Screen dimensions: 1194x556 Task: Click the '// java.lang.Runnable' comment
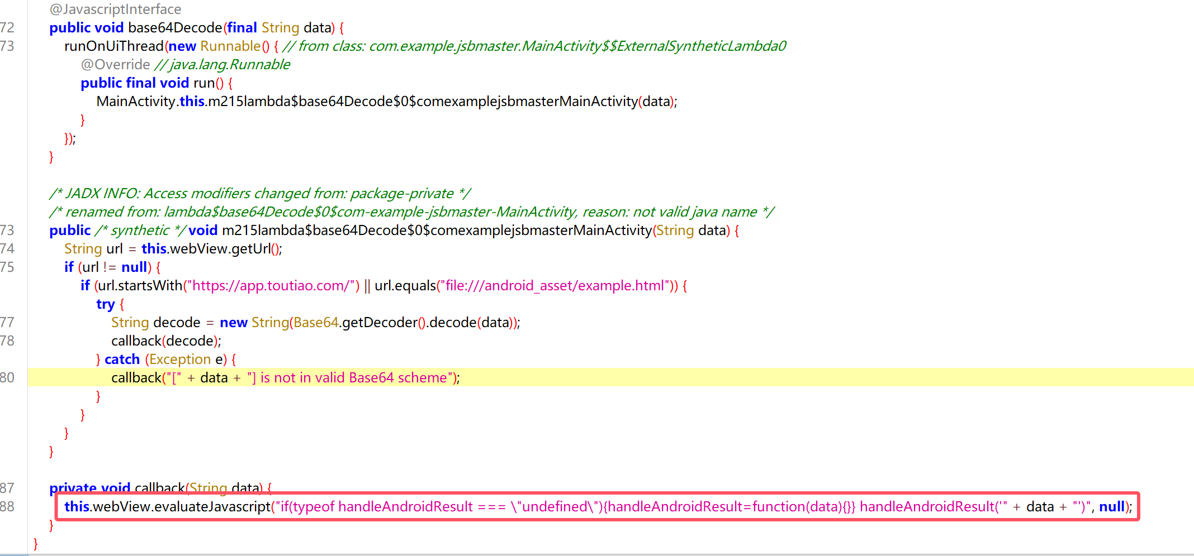(x=222, y=64)
